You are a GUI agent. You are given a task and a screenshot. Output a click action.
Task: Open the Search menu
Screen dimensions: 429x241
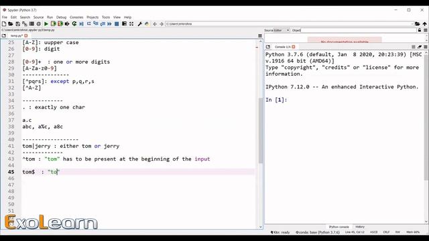pyautogui.click(x=25, y=17)
